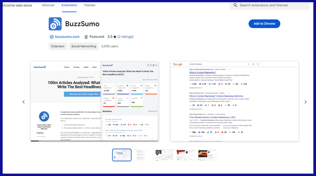Screen dimensions: 316x176
Task: Click the verified badge beside buzzsumo.com
Action: click(x=51, y=37)
